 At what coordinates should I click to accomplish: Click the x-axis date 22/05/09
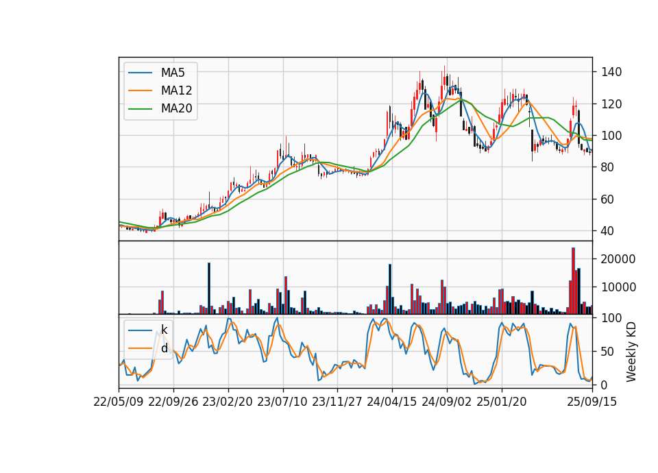coord(119,402)
